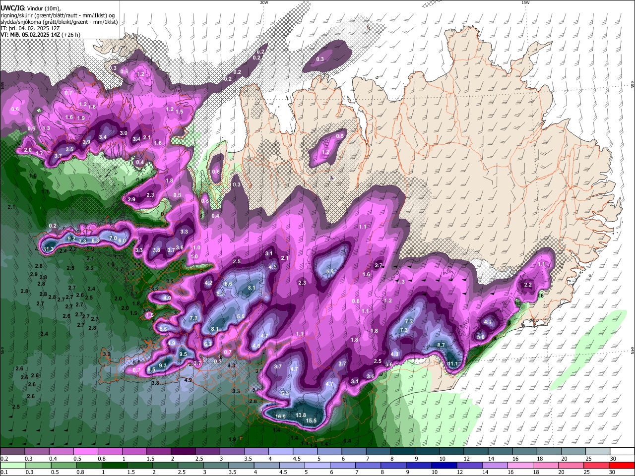Click the '11.1' precipitation value in the southeast
The image size is (635, 476).
coord(453,364)
